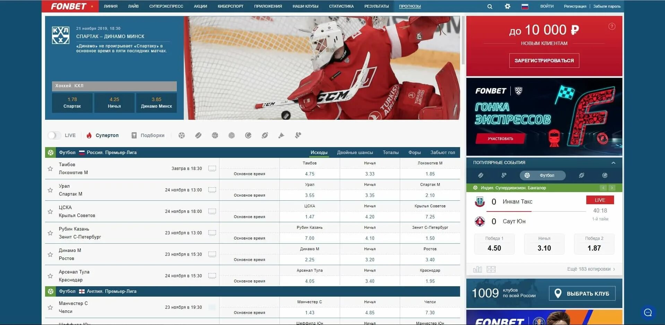Image resolution: width=665 pixels, height=325 pixels.
Task: Click the Участвовать button on Гонка экспрессов
Action: click(500, 138)
